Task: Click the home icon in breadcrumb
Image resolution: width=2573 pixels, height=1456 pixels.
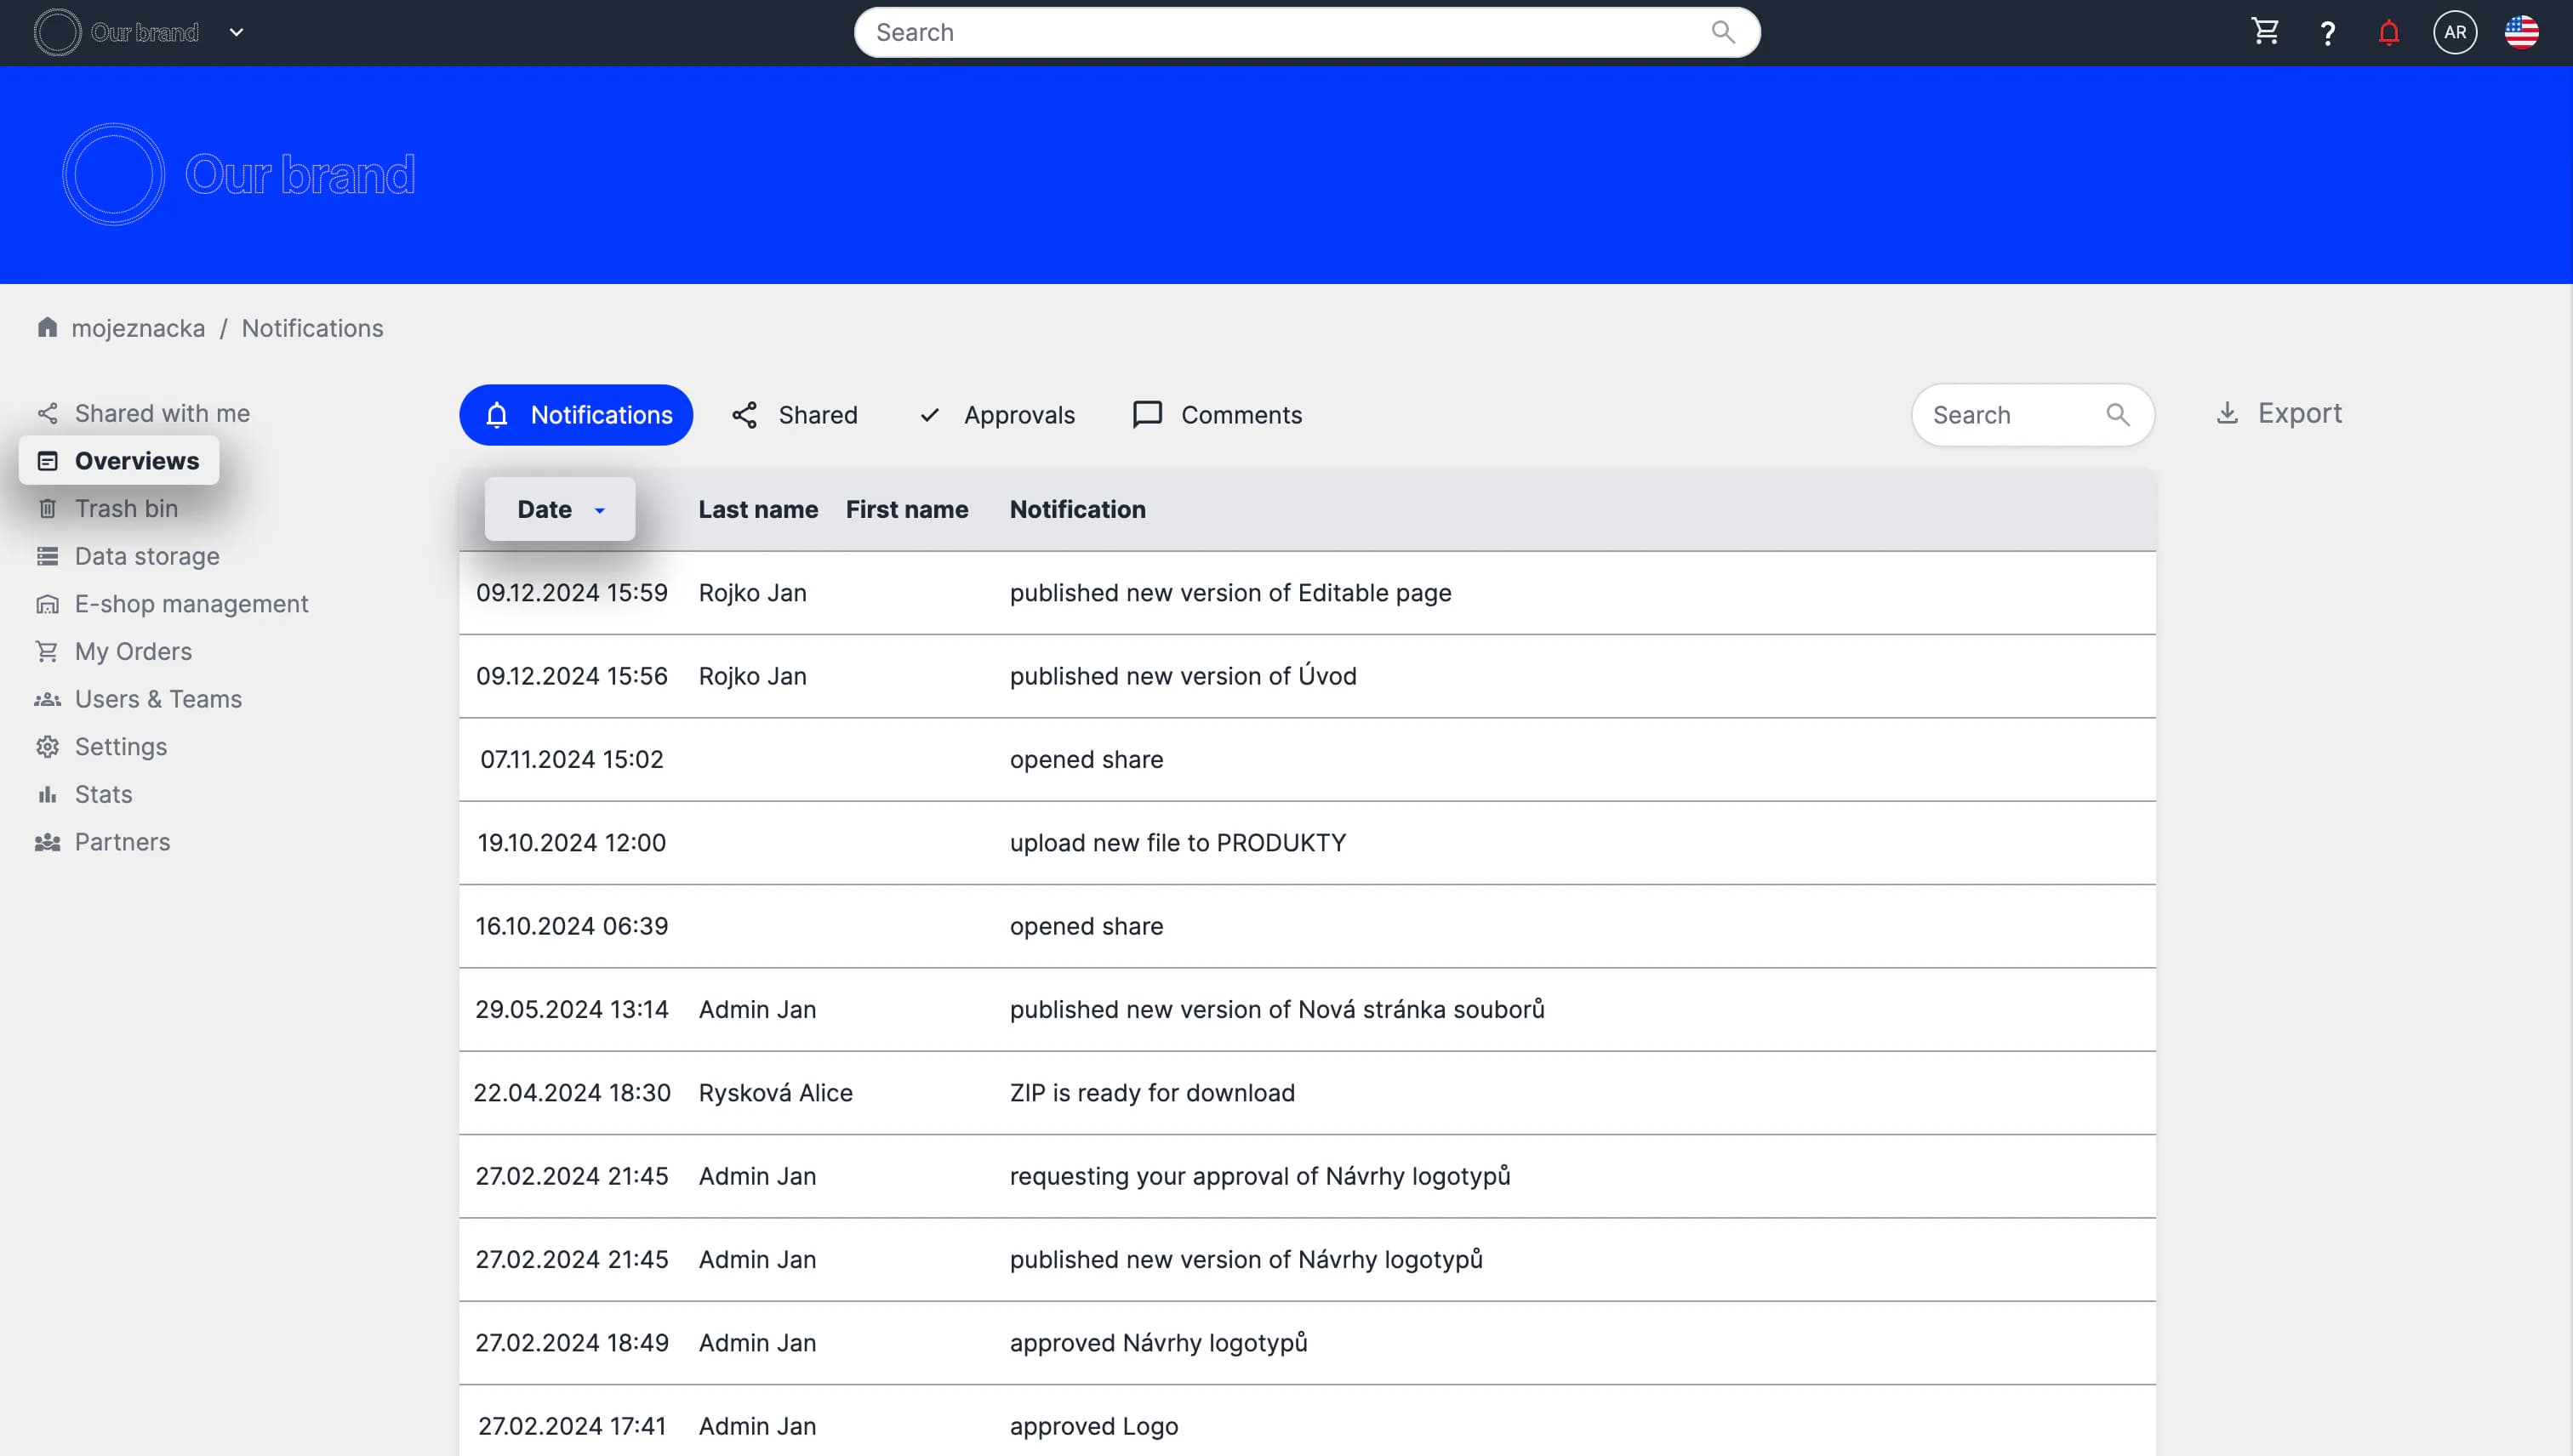Action: click(47, 327)
